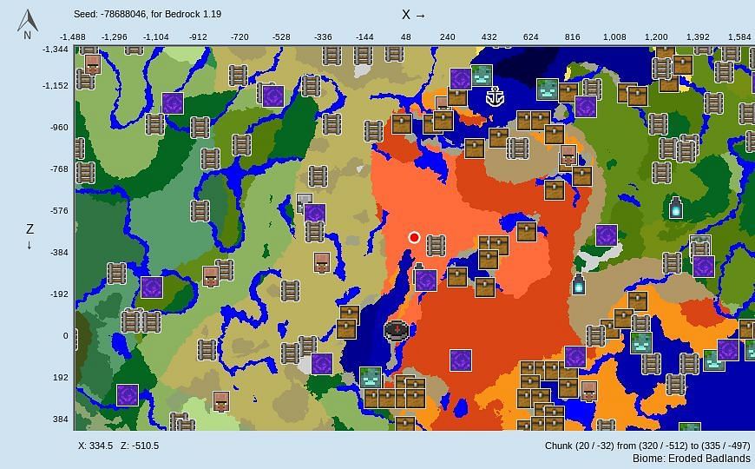Image resolution: width=755 pixels, height=469 pixels.
Task: Select the lone treasure chest at badlands northwest edge
Action: point(402,124)
